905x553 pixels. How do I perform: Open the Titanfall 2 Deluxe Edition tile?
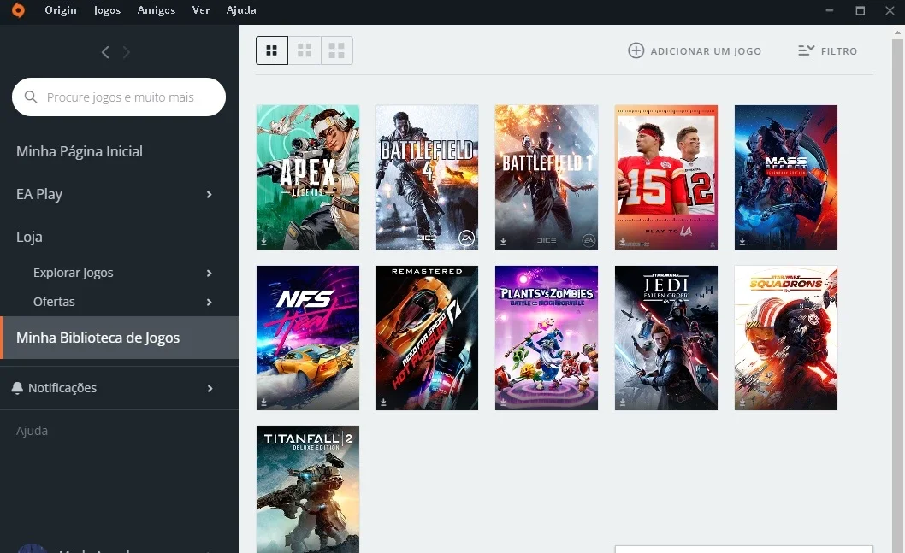(x=308, y=490)
